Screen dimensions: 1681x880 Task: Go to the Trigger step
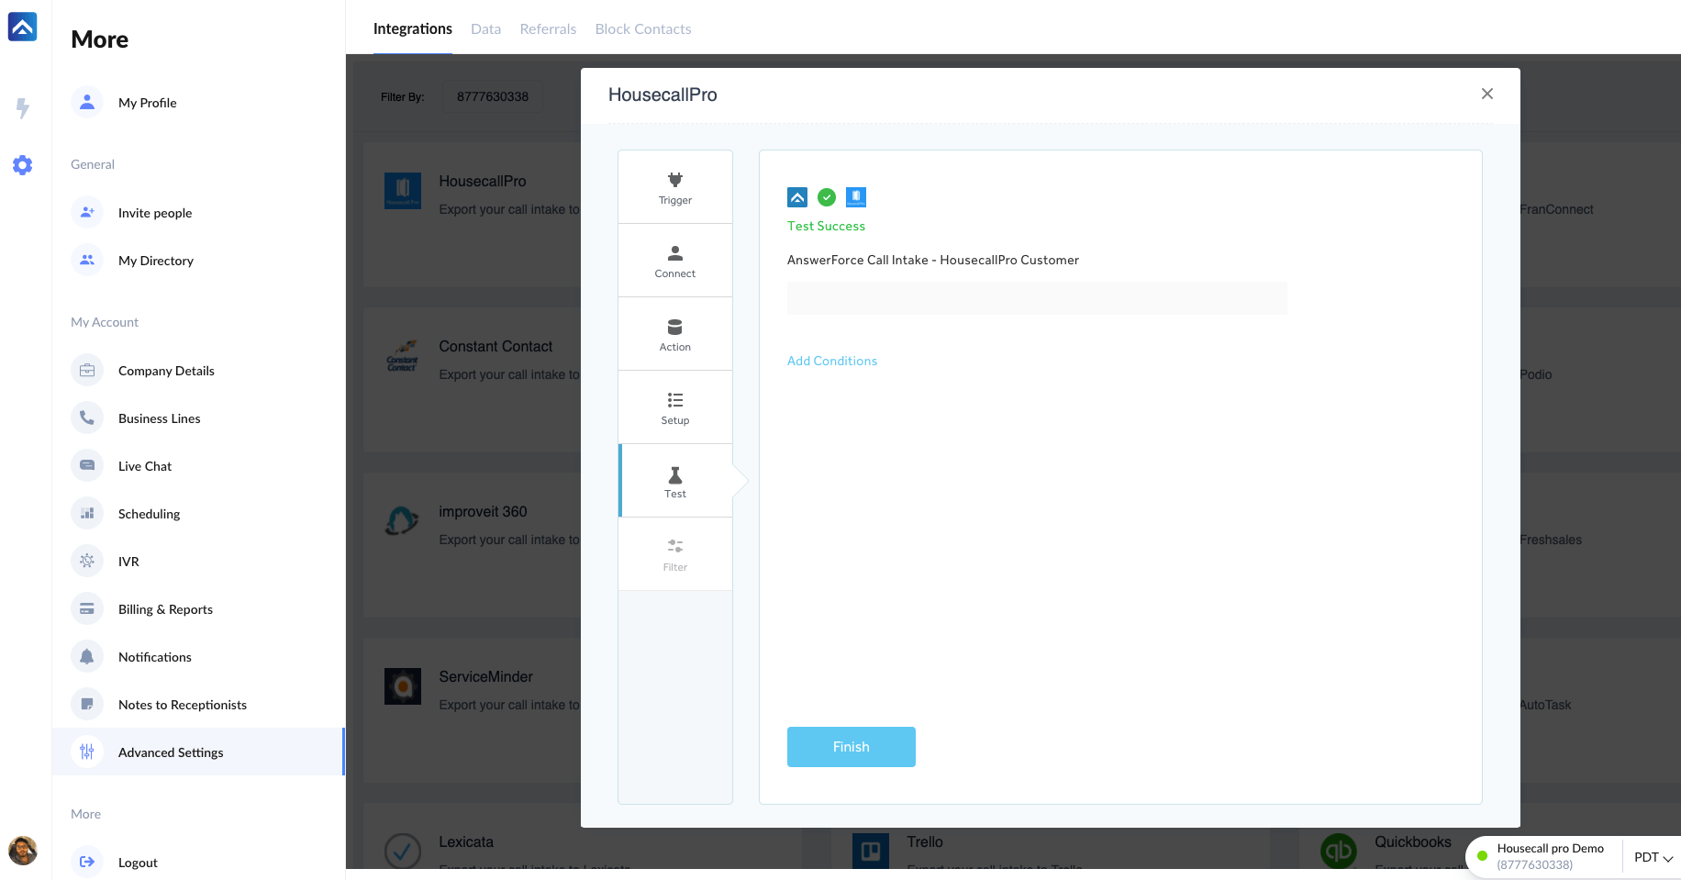675,187
